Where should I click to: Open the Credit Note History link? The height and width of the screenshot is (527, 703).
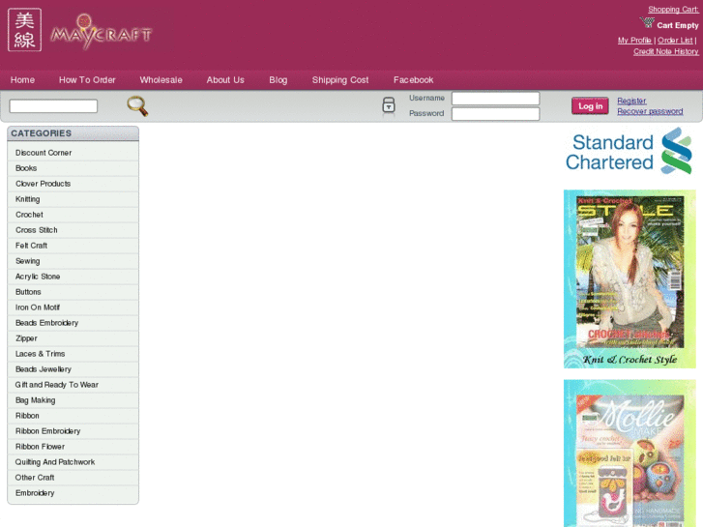pyautogui.click(x=666, y=51)
